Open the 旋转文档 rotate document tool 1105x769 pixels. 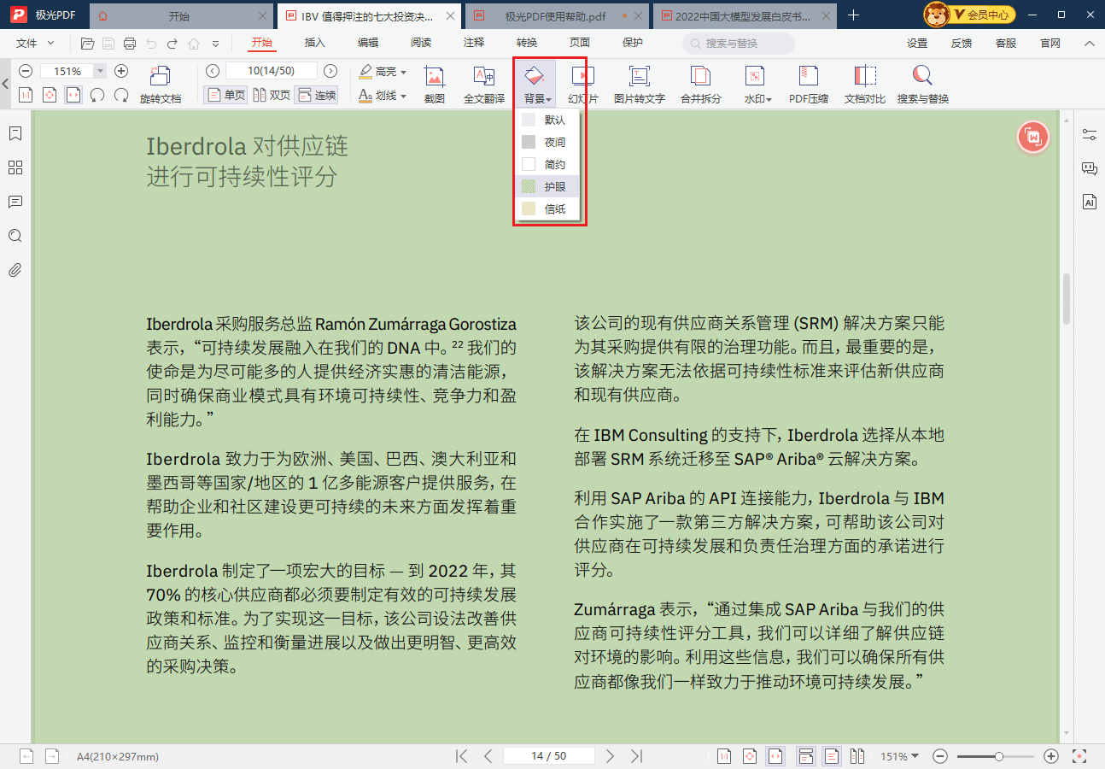coord(161,85)
